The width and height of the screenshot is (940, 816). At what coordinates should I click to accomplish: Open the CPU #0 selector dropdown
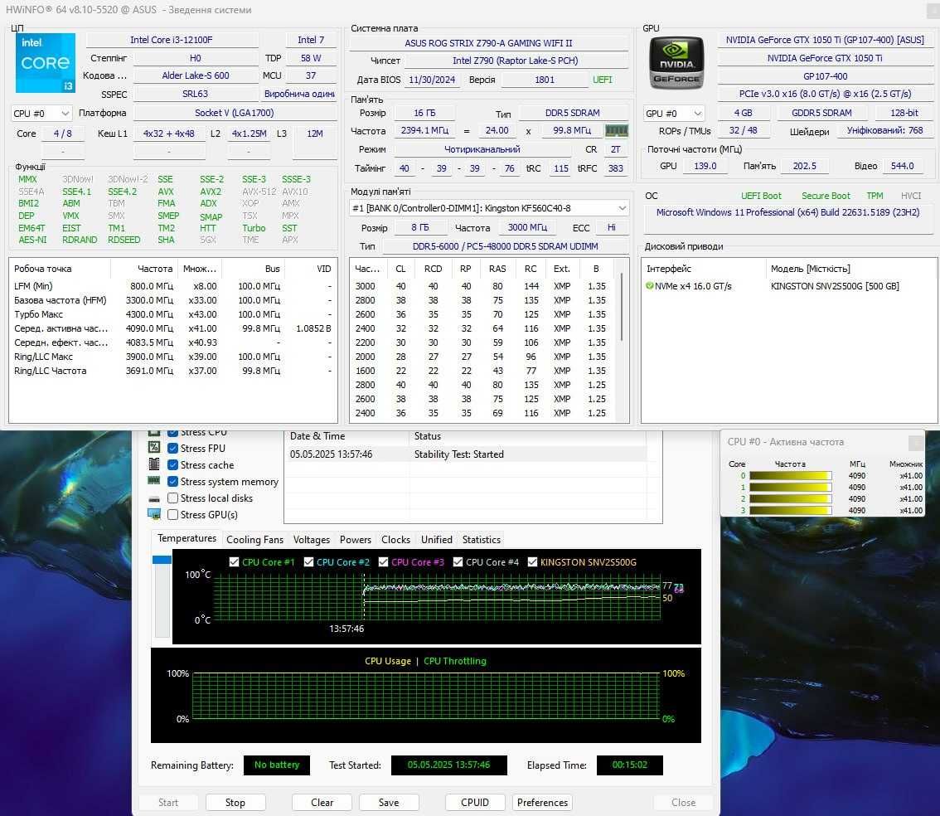coord(41,114)
